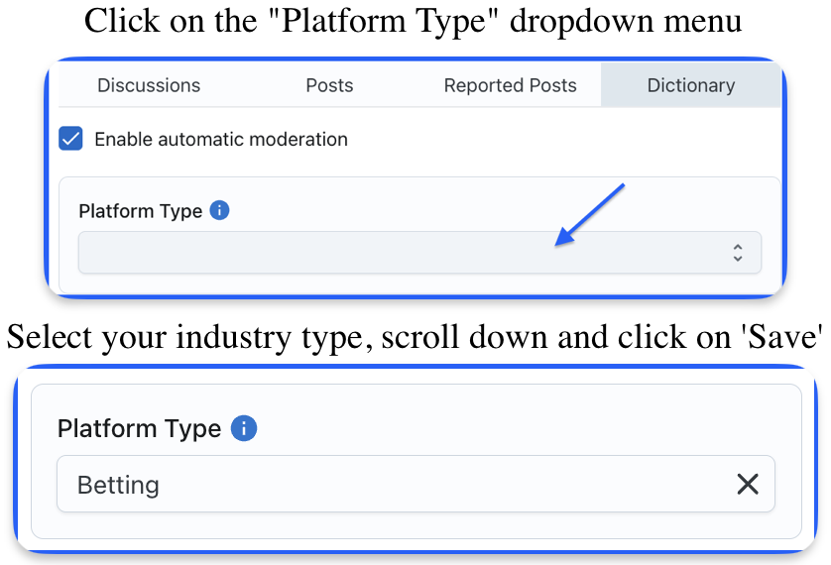The width and height of the screenshot is (831, 565).
Task: Switch to the Posts tab
Action: [329, 85]
